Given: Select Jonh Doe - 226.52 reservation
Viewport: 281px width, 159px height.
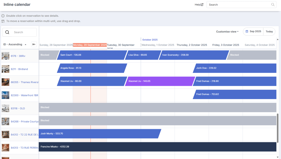Looking at the screenshot, I should click(x=235, y=68).
